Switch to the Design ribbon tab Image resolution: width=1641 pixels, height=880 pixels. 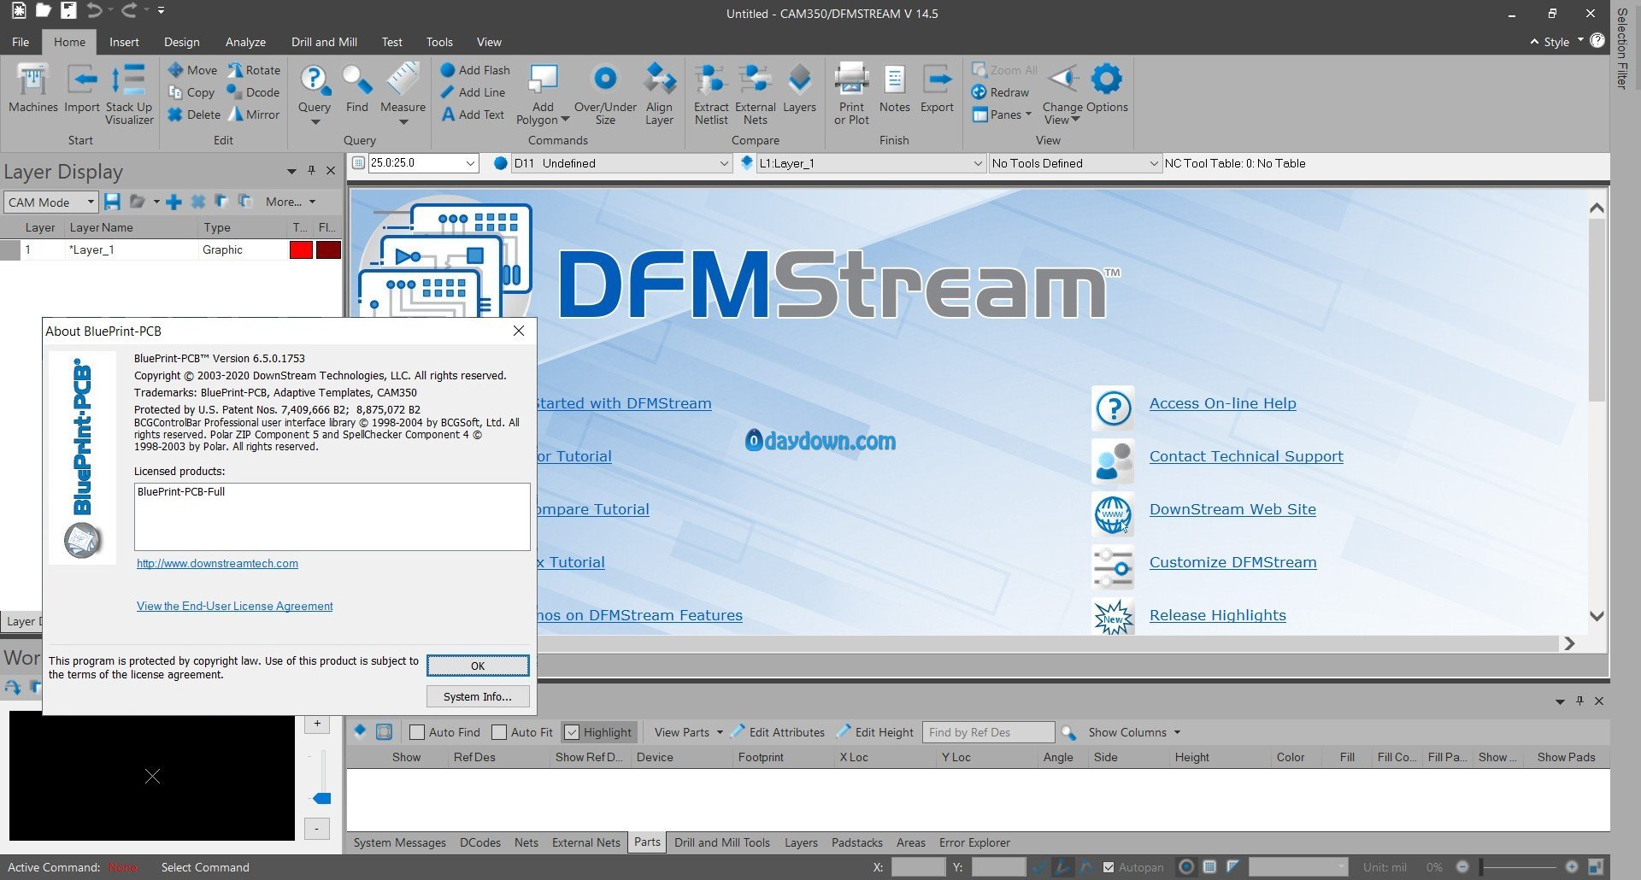click(182, 42)
